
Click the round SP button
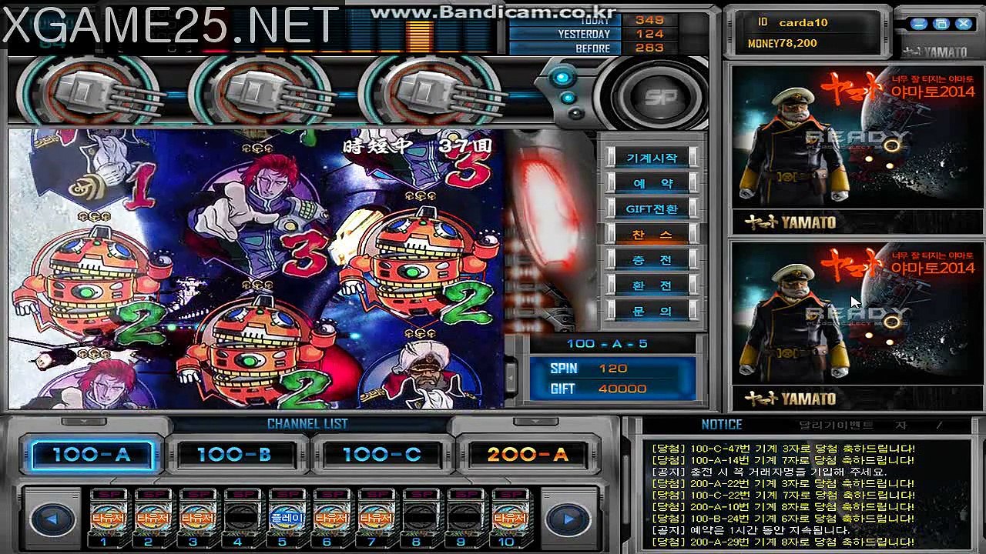[659, 96]
